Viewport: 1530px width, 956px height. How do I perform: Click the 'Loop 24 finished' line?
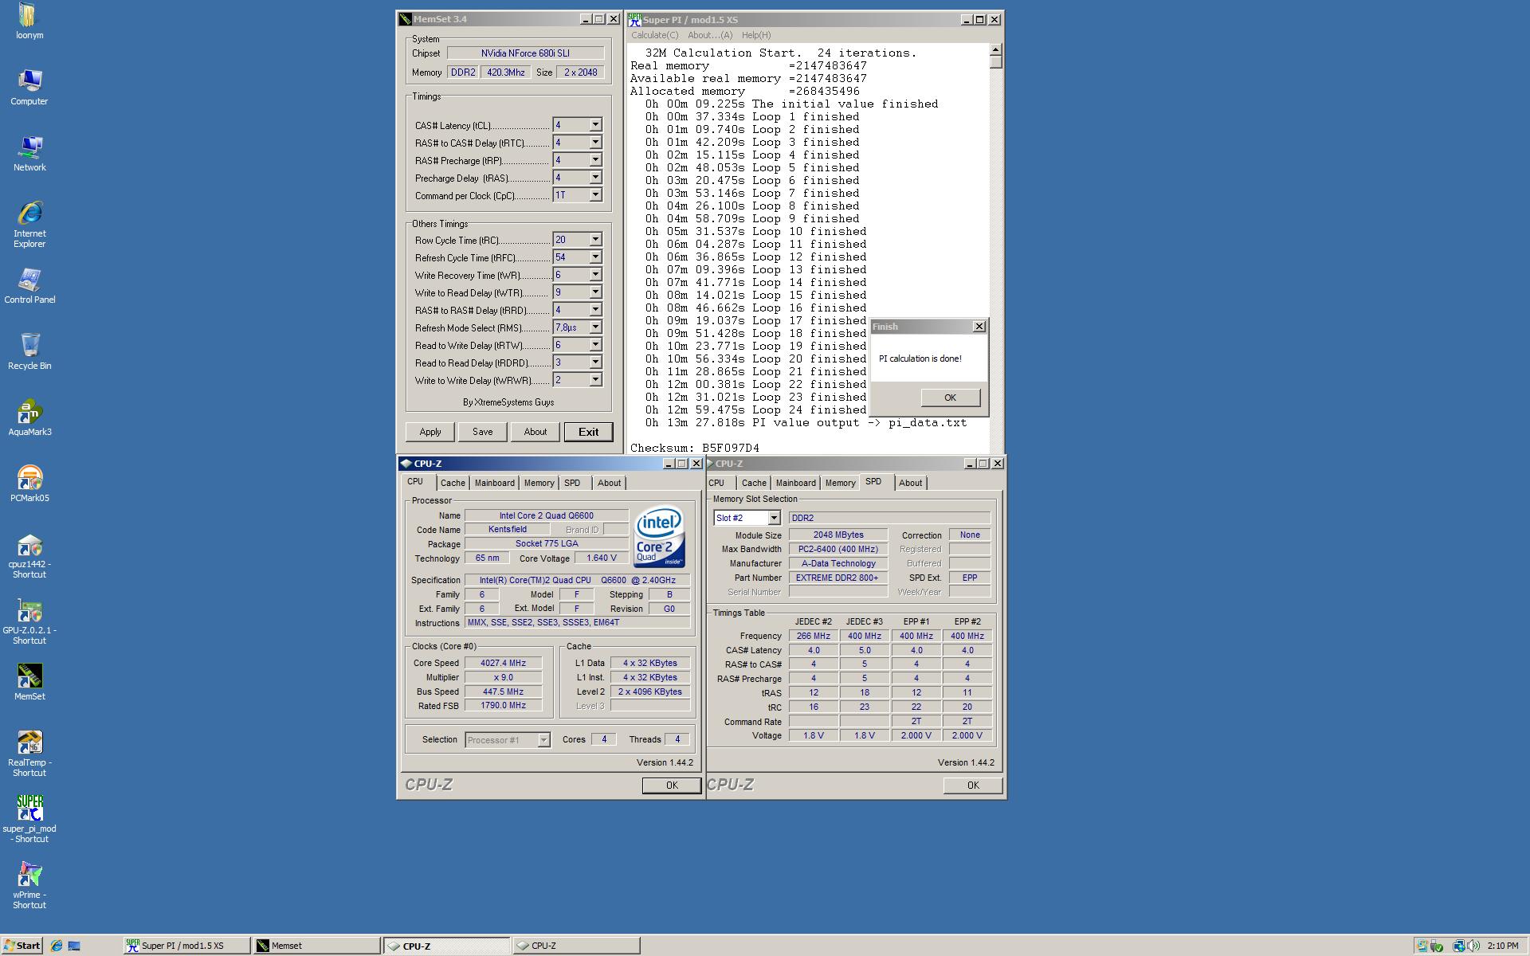pos(755,409)
